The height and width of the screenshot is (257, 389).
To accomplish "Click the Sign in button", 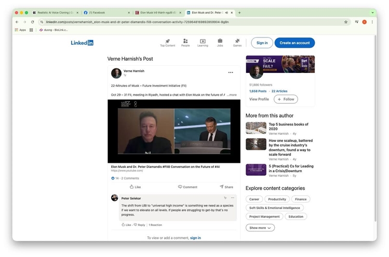I will 262,43.
